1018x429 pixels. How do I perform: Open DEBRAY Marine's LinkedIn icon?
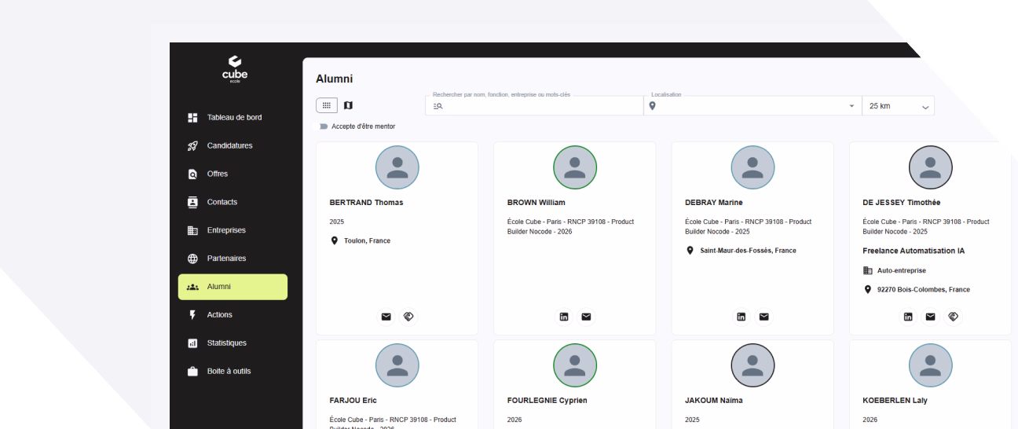point(742,316)
